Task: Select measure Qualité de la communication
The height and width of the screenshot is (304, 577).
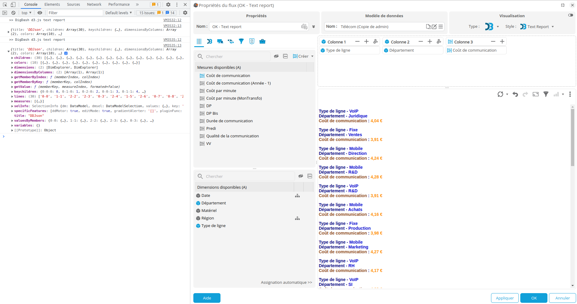Action: pyautogui.click(x=232, y=136)
